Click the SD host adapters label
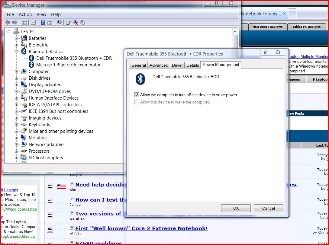Screen dimensions: 329x245 point(46,157)
